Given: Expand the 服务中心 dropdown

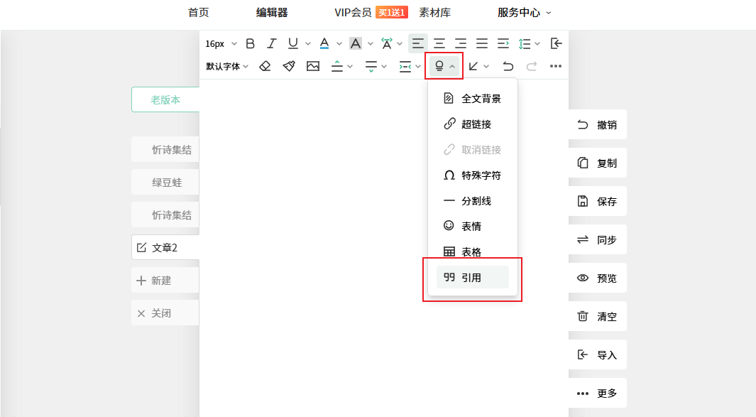Looking at the screenshot, I should (524, 13).
